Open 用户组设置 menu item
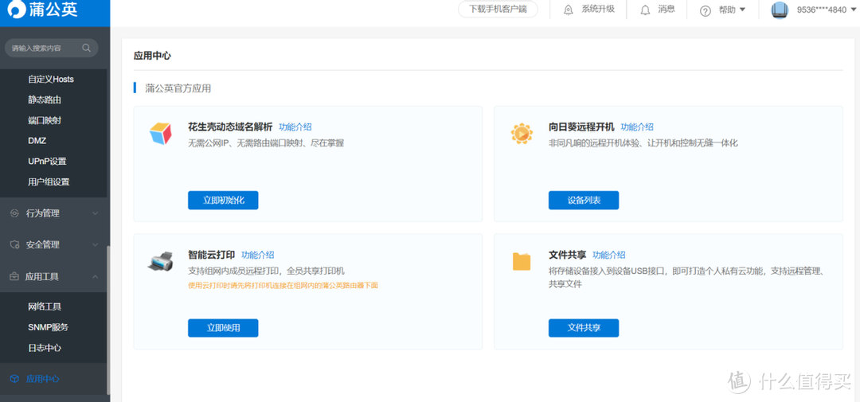The width and height of the screenshot is (860, 402). click(x=49, y=181)
